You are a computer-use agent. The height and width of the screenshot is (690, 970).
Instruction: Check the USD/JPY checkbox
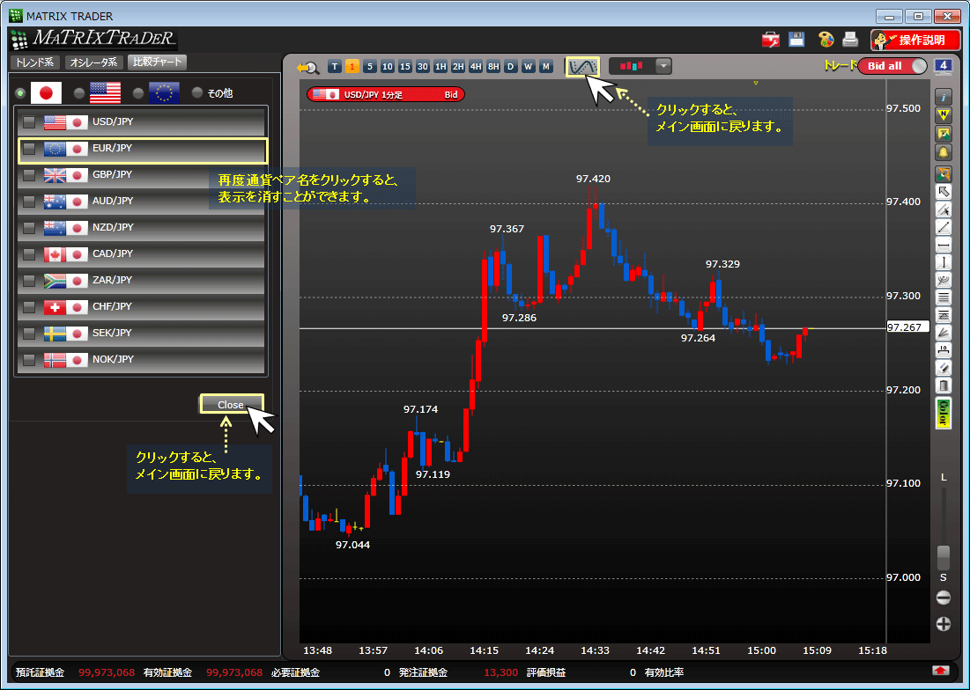(29, 121)
